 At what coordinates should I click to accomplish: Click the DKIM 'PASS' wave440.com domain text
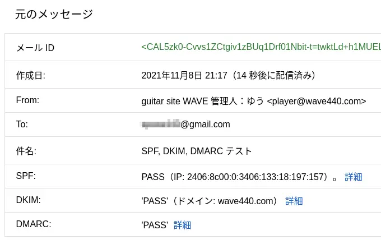pyautogui.click(x=210, y=201)
